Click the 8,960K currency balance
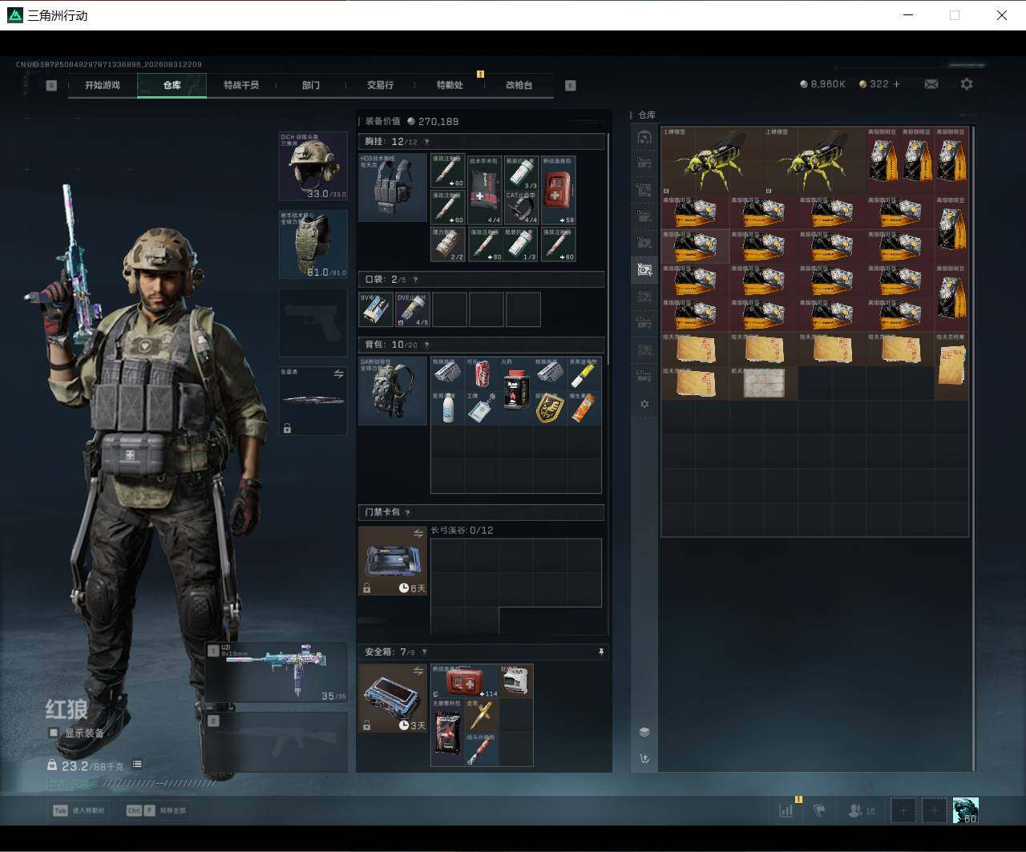Viewport: 1026px width, 852px height. pos(822,84)
